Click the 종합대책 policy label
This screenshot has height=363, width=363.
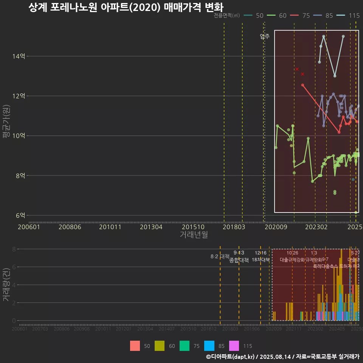[x=239, y=260]
